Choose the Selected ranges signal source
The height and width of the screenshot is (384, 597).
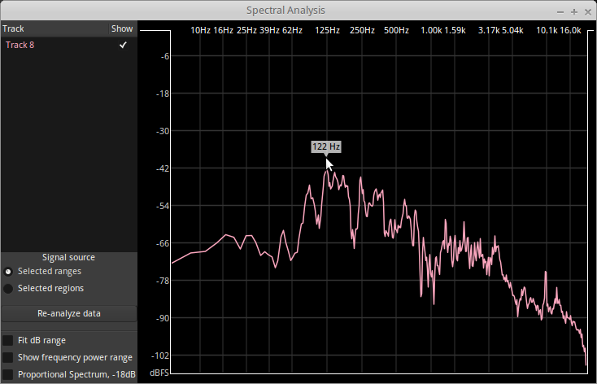point(8,272)
